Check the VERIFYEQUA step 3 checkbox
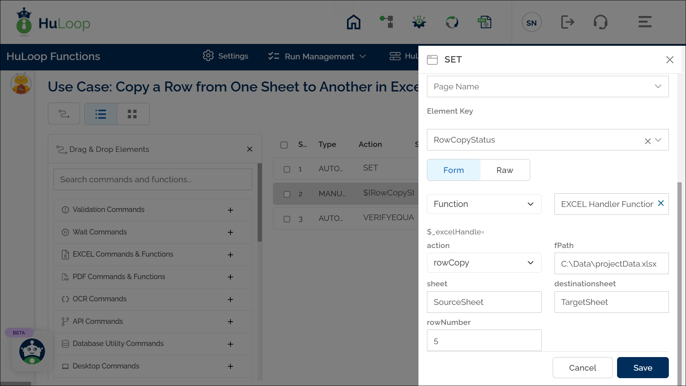 [x=287, y=219]
